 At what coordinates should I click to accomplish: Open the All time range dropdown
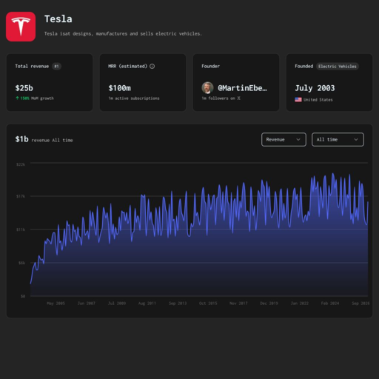click(338, 140)
